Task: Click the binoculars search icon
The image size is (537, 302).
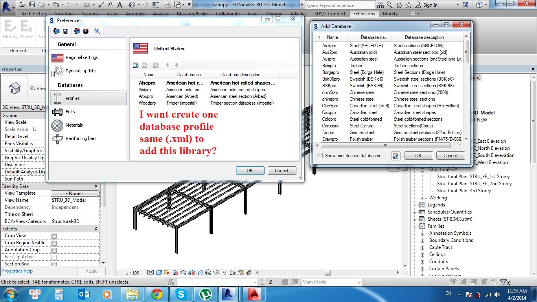Action: coord(381,5)
